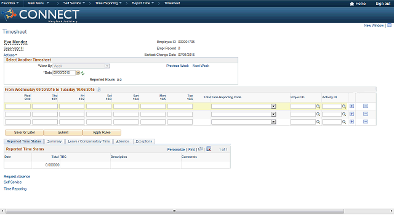Switch to Reported Time Status tab
The height and width of the screenshot is (221, 394).
click(x=23, y=142)
